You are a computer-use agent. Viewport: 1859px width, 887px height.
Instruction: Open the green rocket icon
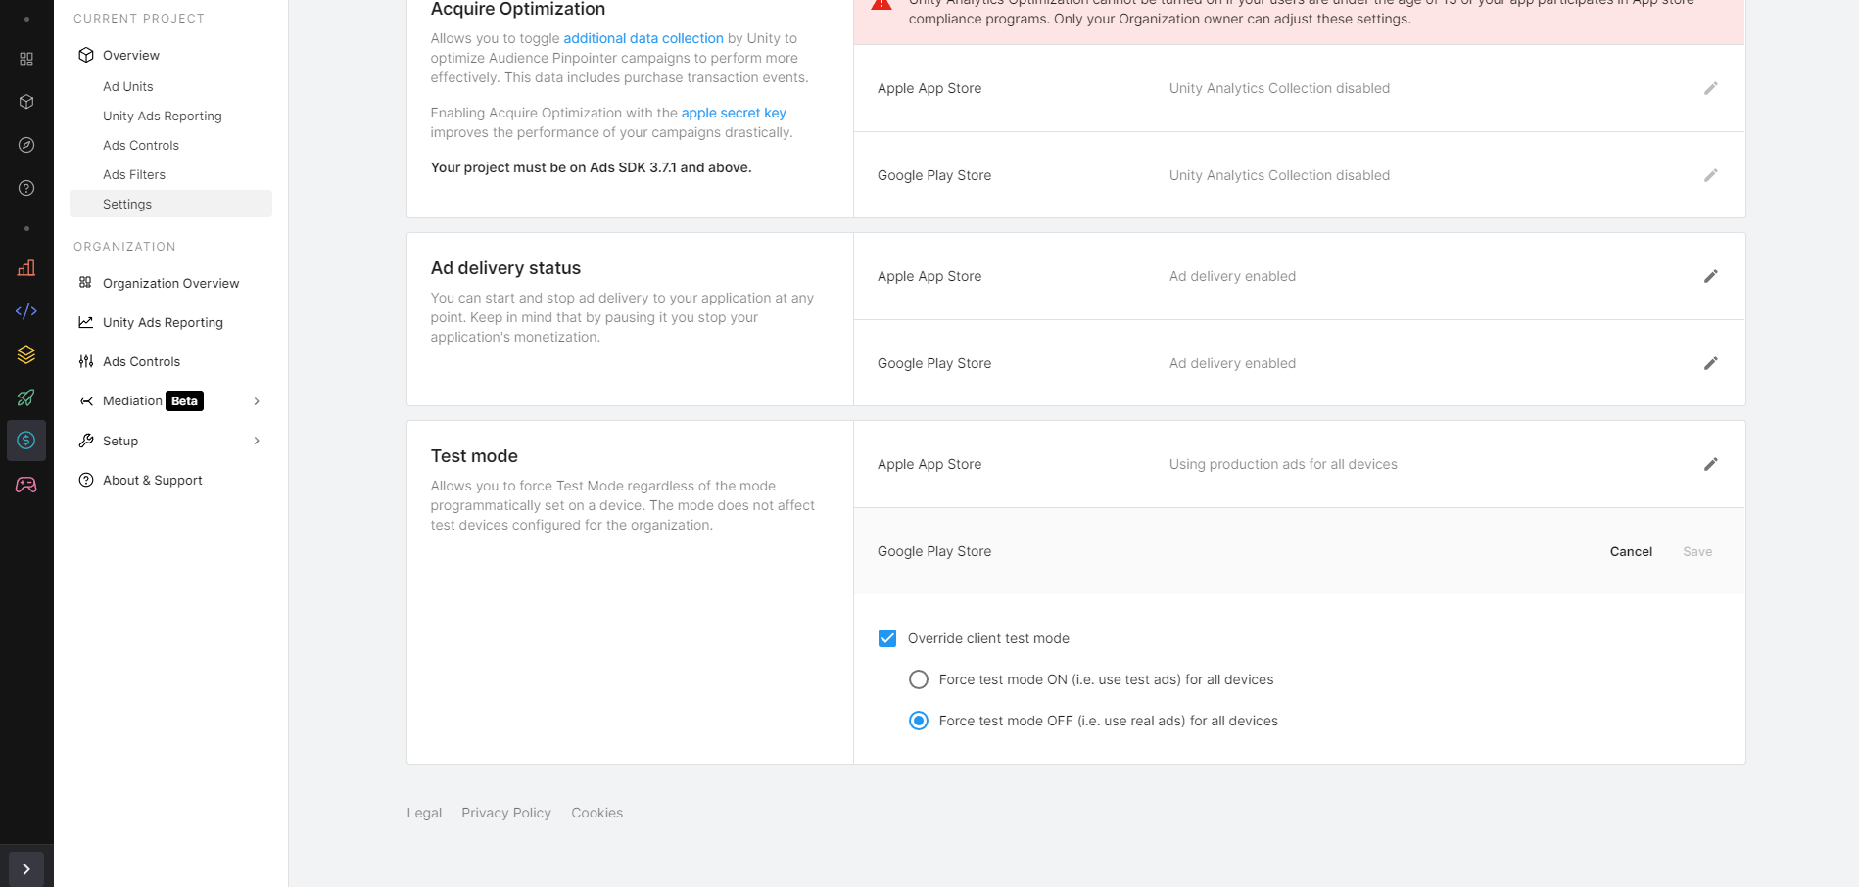[26, 397]
